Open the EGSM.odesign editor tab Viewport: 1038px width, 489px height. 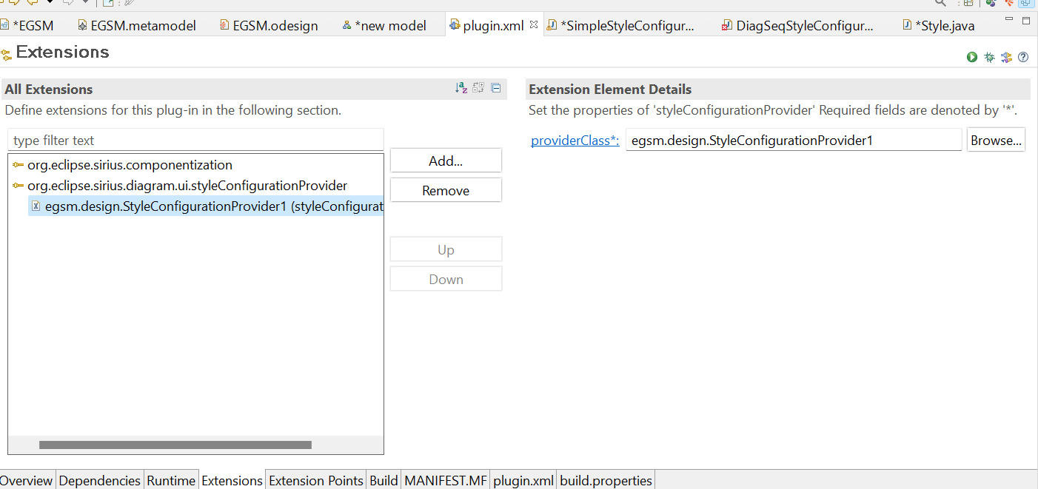269,26
